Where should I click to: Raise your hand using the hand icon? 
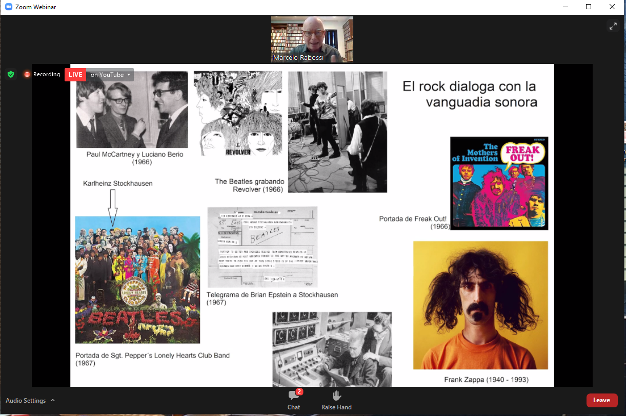[336, 400]
